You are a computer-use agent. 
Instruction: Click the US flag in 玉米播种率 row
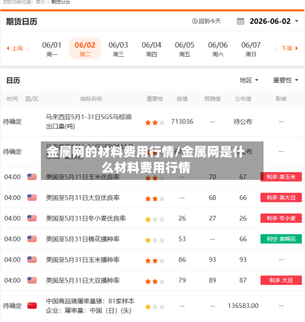32,260
